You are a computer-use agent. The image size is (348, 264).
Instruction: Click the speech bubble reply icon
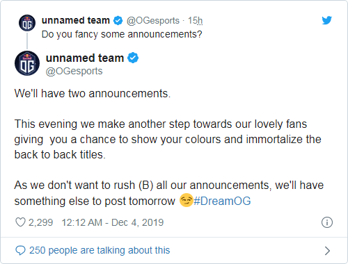click(x=20, y=250)
